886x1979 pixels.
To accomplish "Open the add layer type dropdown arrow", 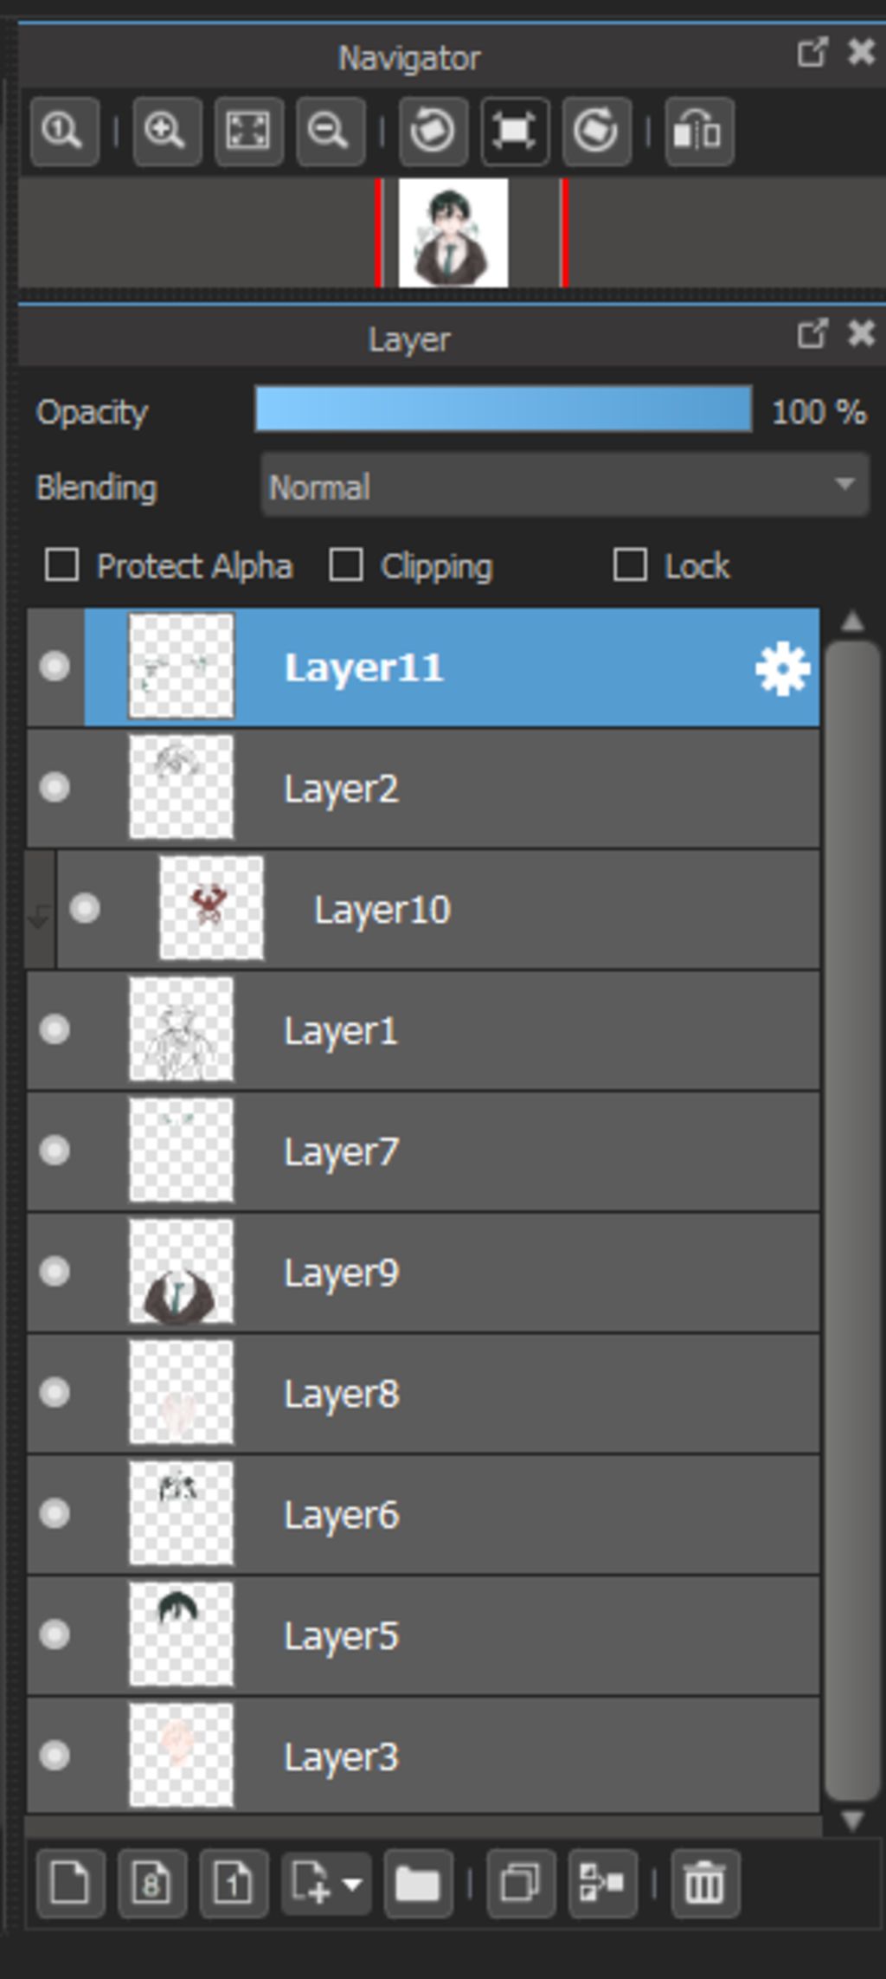I will [x=352, y=1883].
